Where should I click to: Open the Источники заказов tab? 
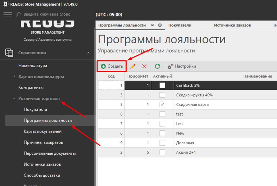click(232, 25)
